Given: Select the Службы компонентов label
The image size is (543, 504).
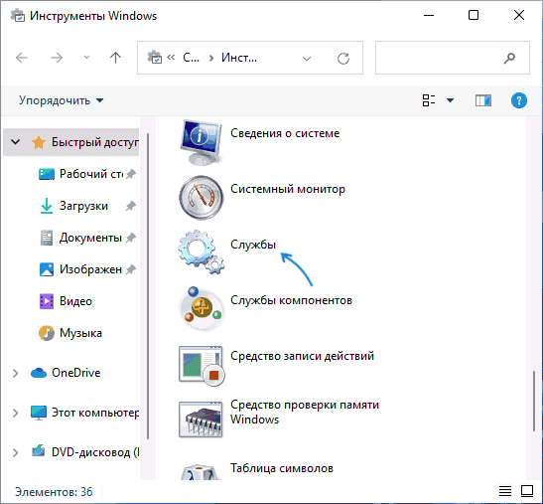Looking at the screenshot, I should click(291, 300).
